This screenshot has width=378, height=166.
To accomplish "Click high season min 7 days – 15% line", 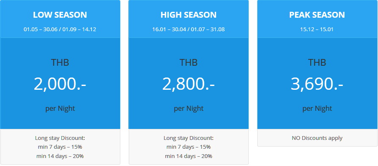I will tap(189, 147).
